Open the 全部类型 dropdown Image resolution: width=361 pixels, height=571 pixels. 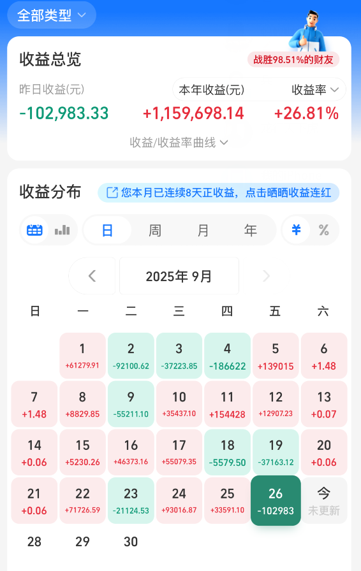[52, 15]
